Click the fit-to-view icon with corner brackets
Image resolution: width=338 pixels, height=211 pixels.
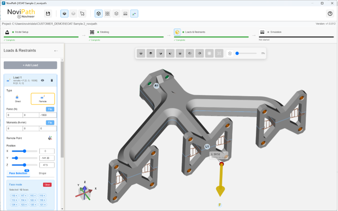209,53
